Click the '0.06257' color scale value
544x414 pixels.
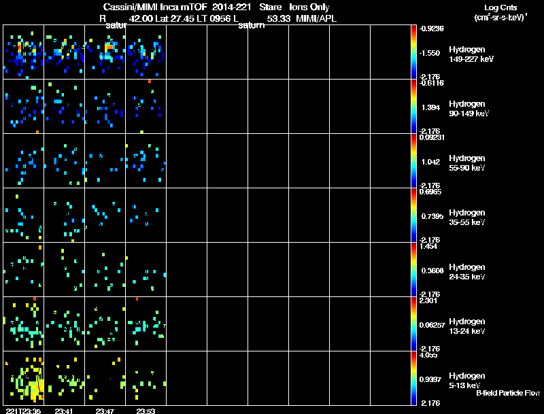tap(432, 325)
